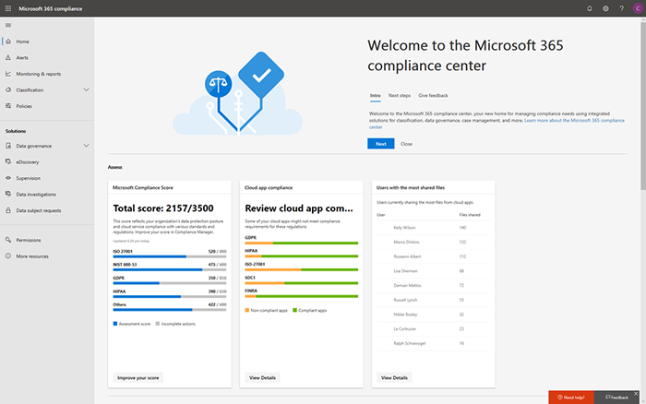
Task: Click the blue Next button
Action: (x=379, y=144)
